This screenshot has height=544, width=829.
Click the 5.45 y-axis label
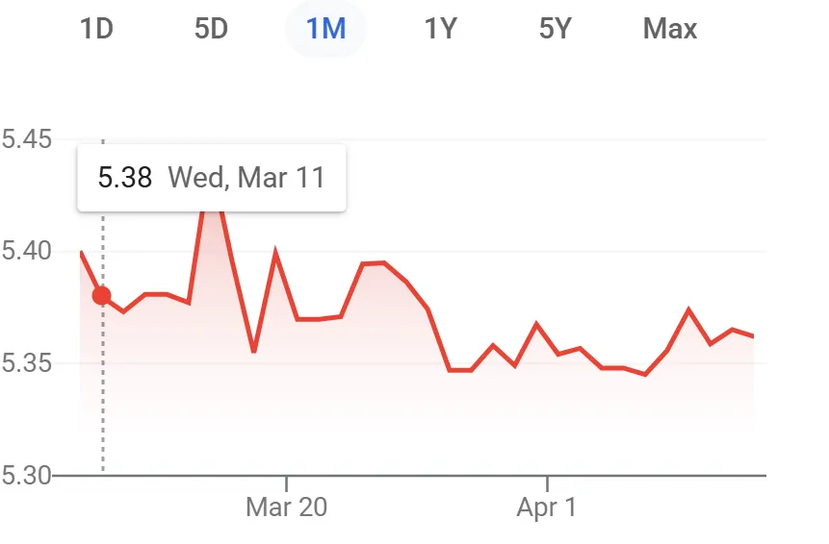[26, 140]
